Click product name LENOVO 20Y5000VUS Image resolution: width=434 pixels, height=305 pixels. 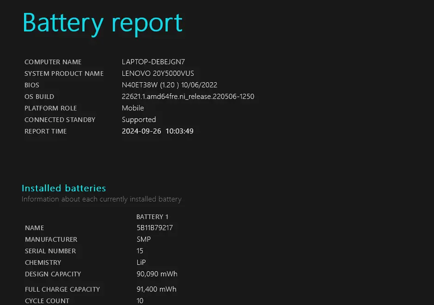158,73
